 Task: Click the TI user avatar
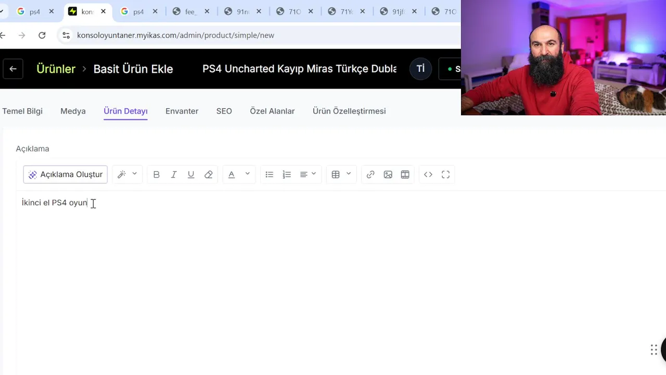click(420, 69)
